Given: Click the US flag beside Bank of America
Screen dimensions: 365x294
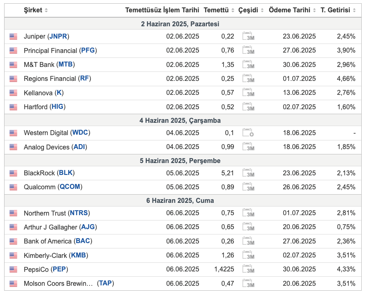Looking at the screenshot, I should pyautogui.click(x=13, y=241).
